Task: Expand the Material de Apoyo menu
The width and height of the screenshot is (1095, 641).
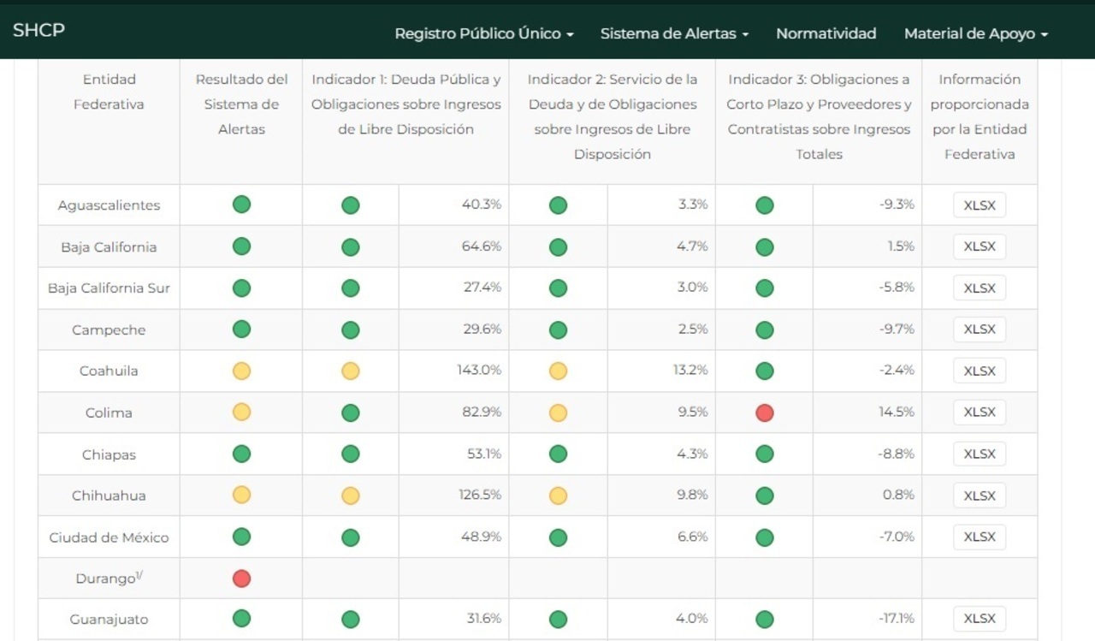Action: tap(975, 33)
